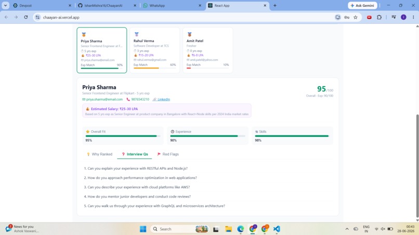Click the page vertical scrollbar

[417, 165]
